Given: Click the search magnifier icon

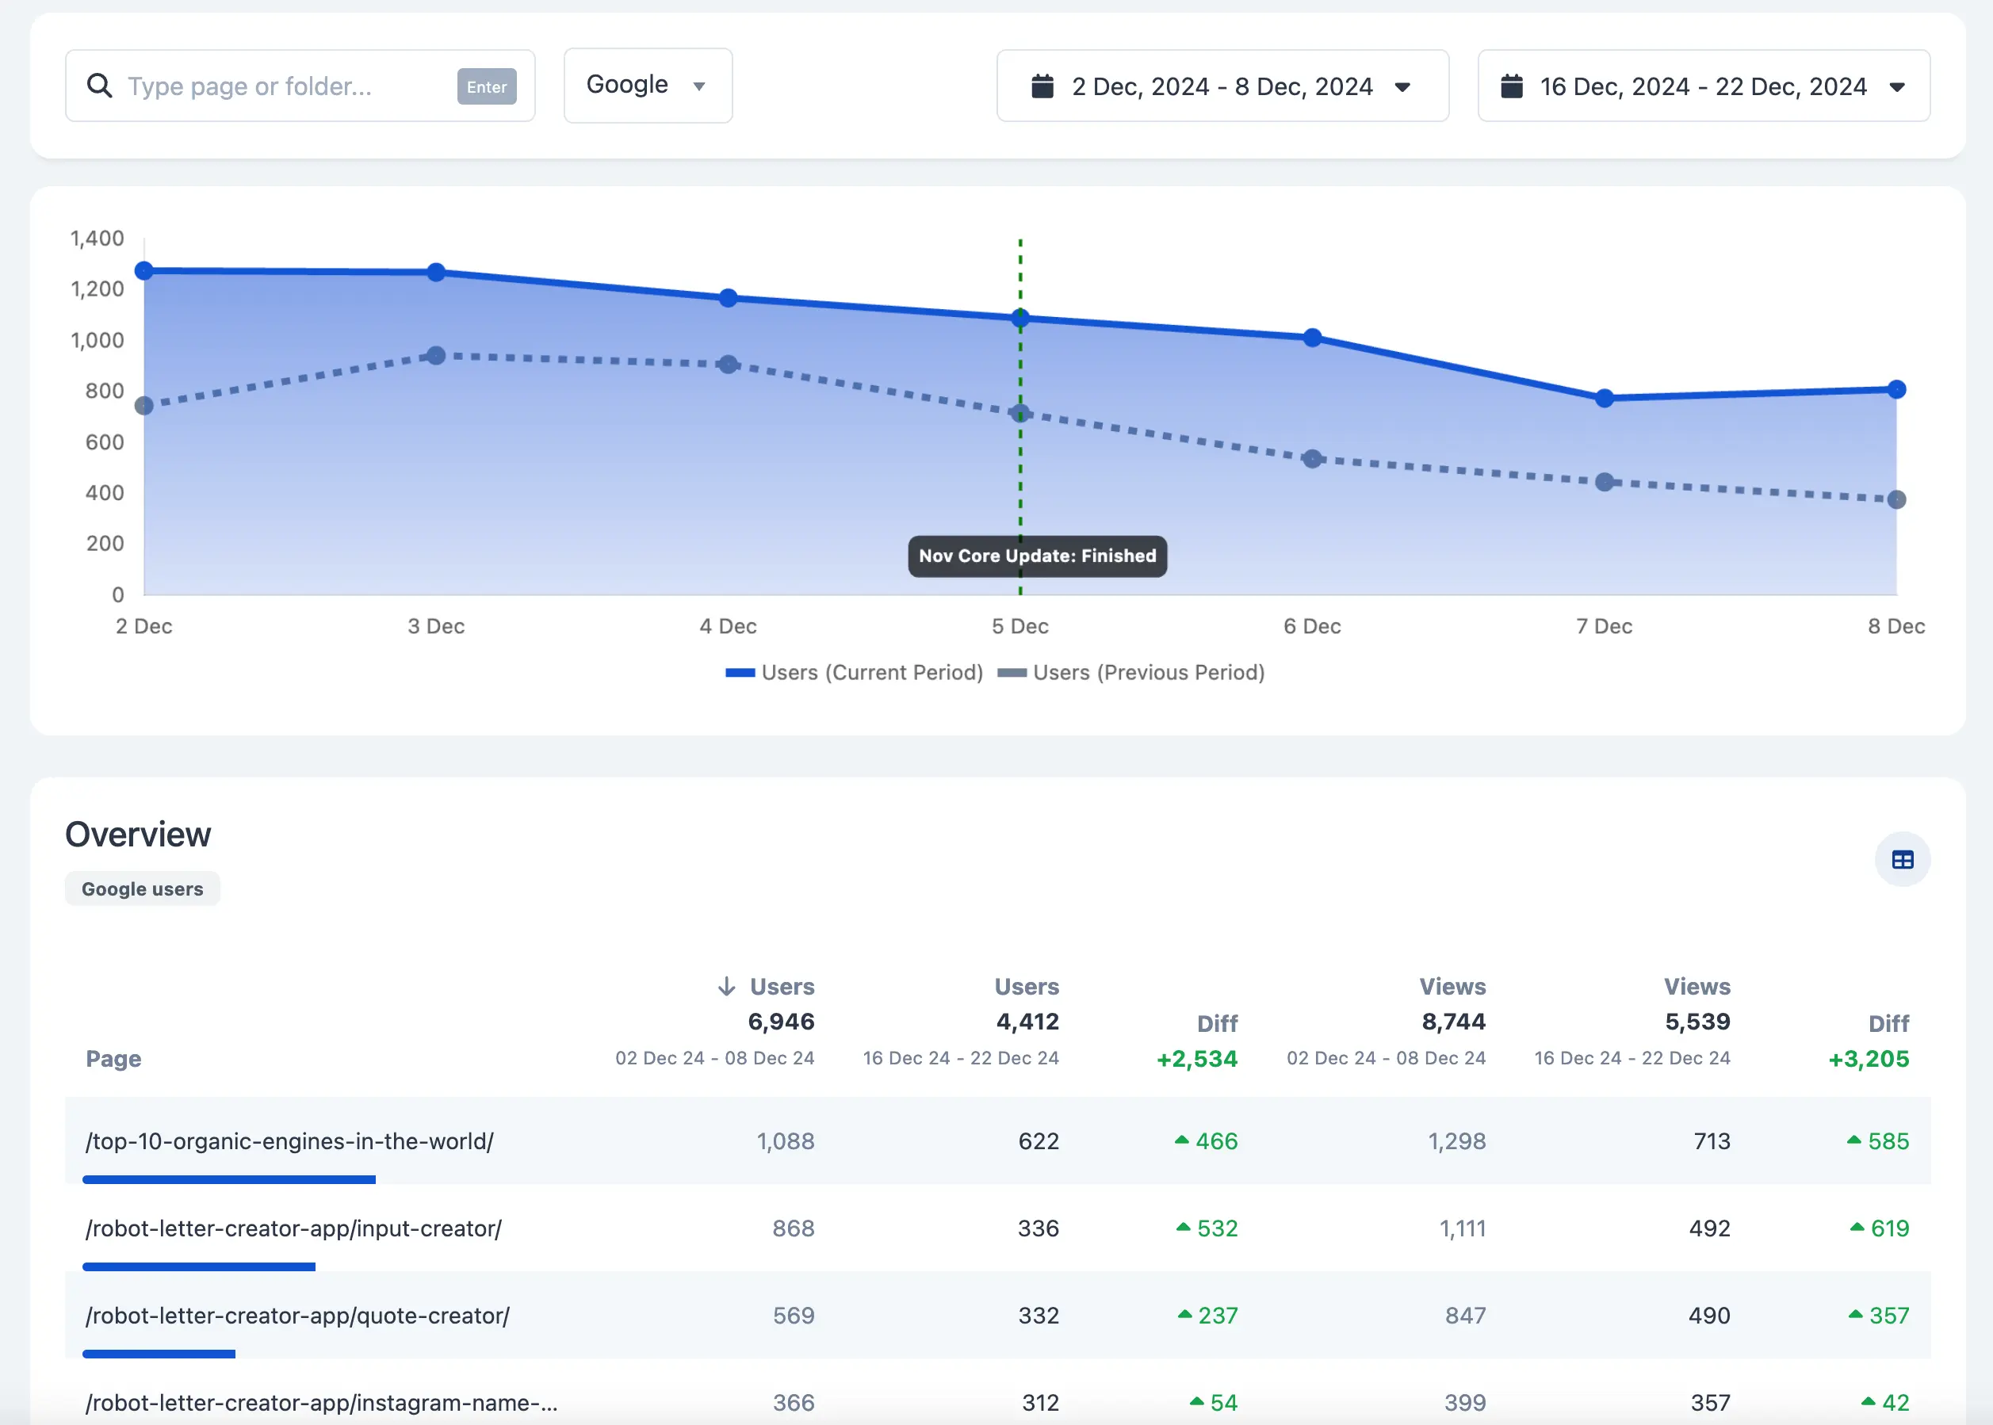Looking at the screenshot, I should click(99, 86).
